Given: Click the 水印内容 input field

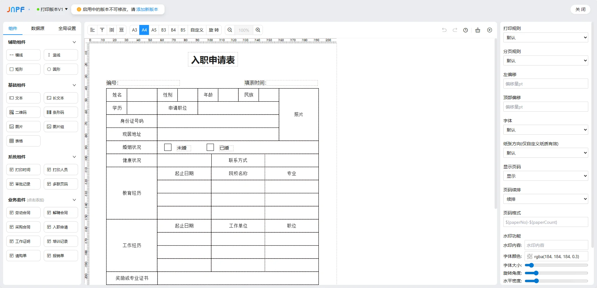Looking at the screenshot, I should click(x=556, y=245).
